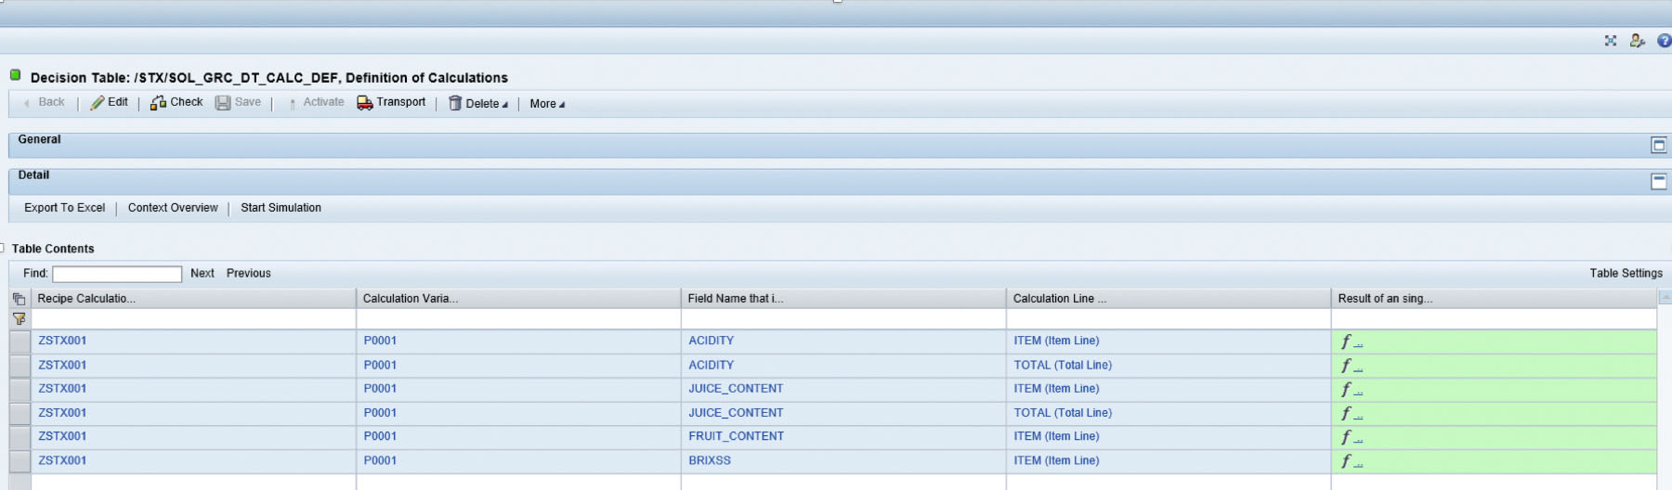Click JUICE_CONTENT link with ITEM line
This screenshot has width=1672, height=490.
click(x=736, y=389)
